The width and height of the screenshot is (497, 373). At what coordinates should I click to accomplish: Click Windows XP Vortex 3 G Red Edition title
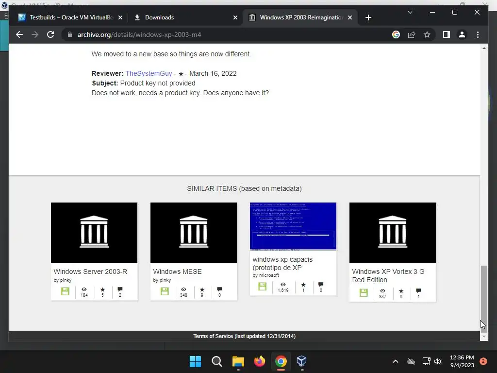(388, 276)
